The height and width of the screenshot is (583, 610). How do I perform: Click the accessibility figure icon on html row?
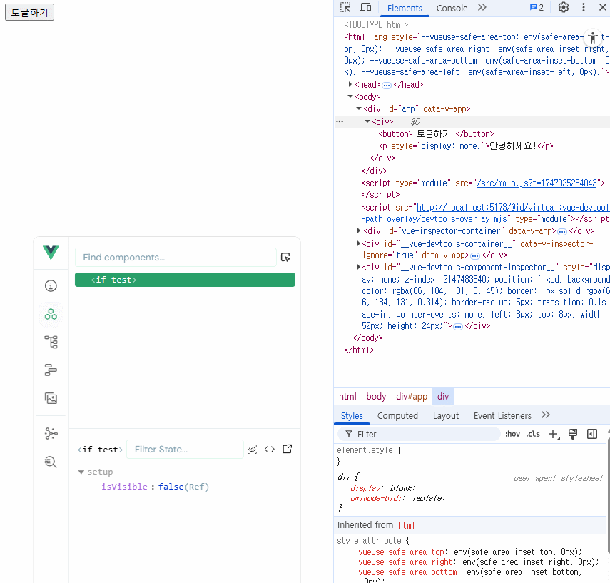pos(592,38)
